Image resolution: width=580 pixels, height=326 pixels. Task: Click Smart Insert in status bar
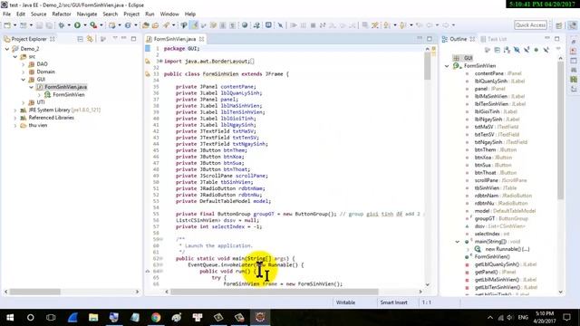coord(393,302)
